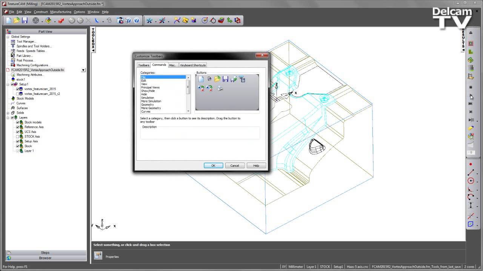Click the Tool Manager tree icon
483x271 pixels.
point(13,41)
